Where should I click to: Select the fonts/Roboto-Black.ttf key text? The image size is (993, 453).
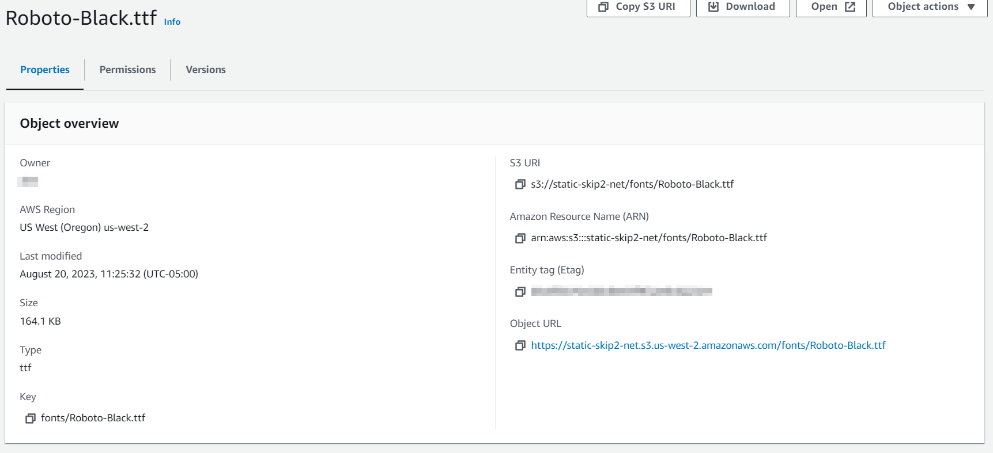pyautogui.click(x=93, y=418)
